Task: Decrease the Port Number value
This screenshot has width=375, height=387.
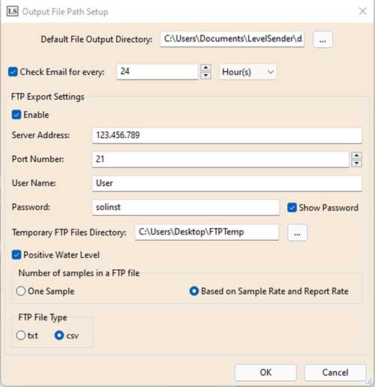Action: [x=356, y=163]
